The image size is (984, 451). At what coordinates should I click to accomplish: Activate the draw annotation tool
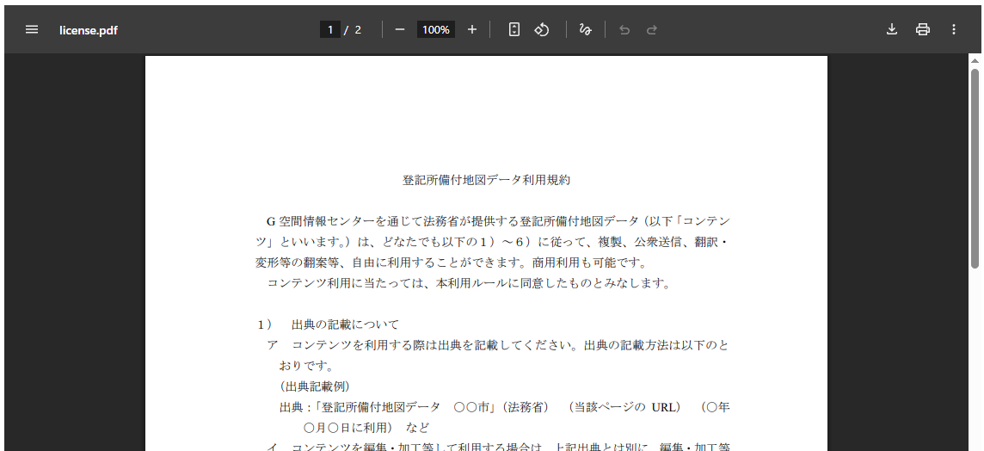[x=586, y=29]
